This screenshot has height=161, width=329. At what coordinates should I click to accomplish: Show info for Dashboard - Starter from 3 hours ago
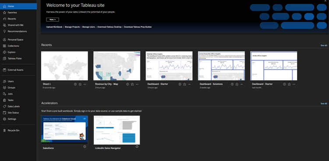click(180, 84)
